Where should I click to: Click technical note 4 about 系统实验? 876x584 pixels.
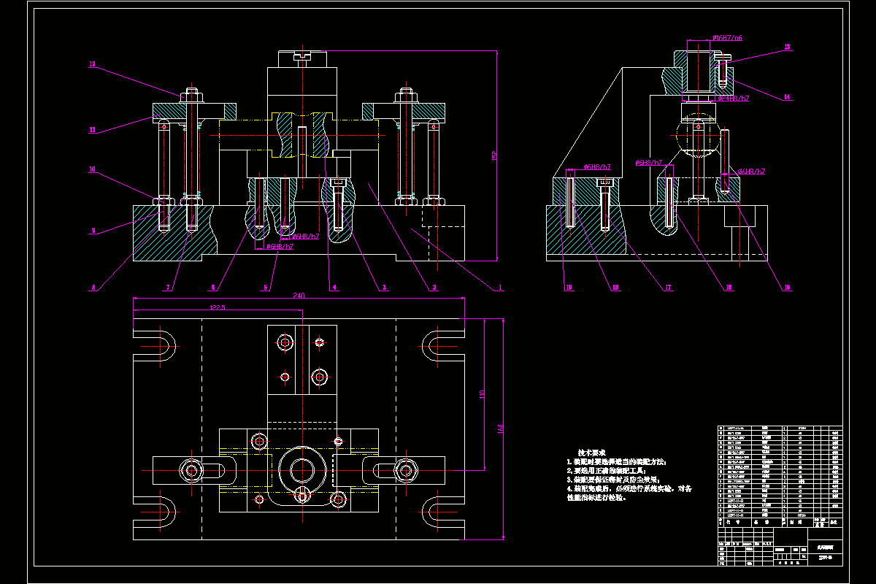coord(629,493)
